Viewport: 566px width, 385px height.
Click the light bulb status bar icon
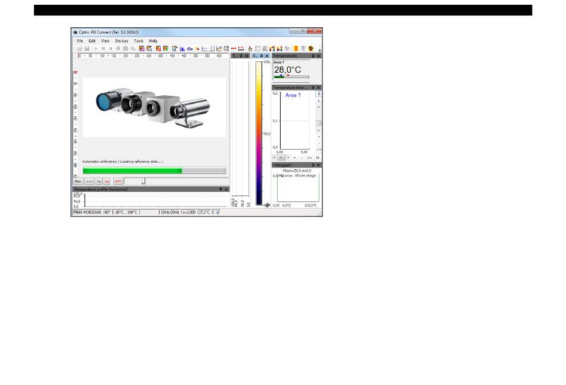point(217,211)
